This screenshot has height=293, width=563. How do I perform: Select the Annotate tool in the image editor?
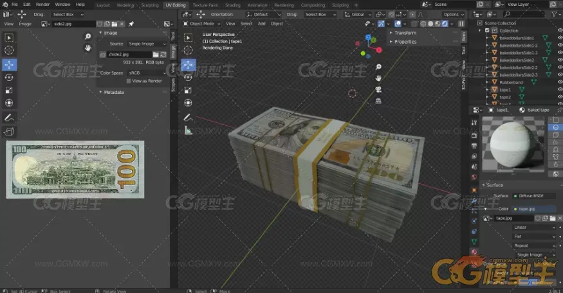click(x=10, y=118)
